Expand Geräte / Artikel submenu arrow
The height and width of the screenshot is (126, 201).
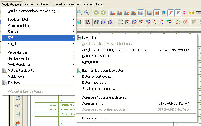[73, 58]
